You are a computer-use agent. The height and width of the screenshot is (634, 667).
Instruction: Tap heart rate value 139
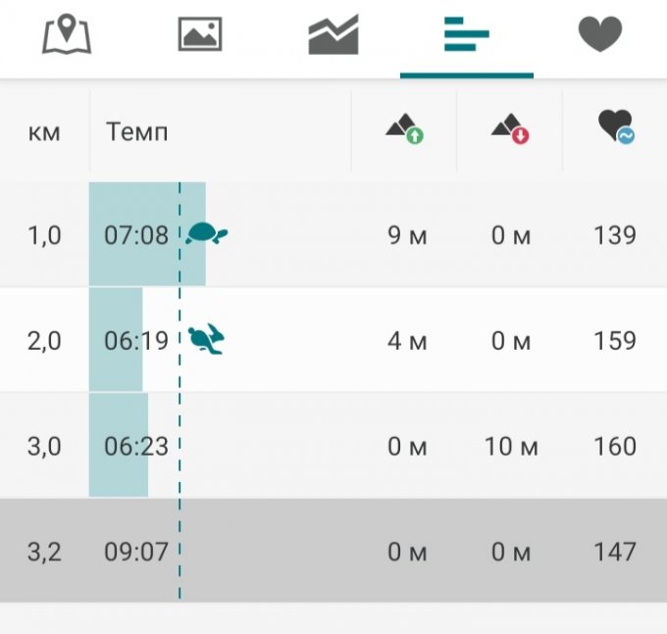(615, 235)
